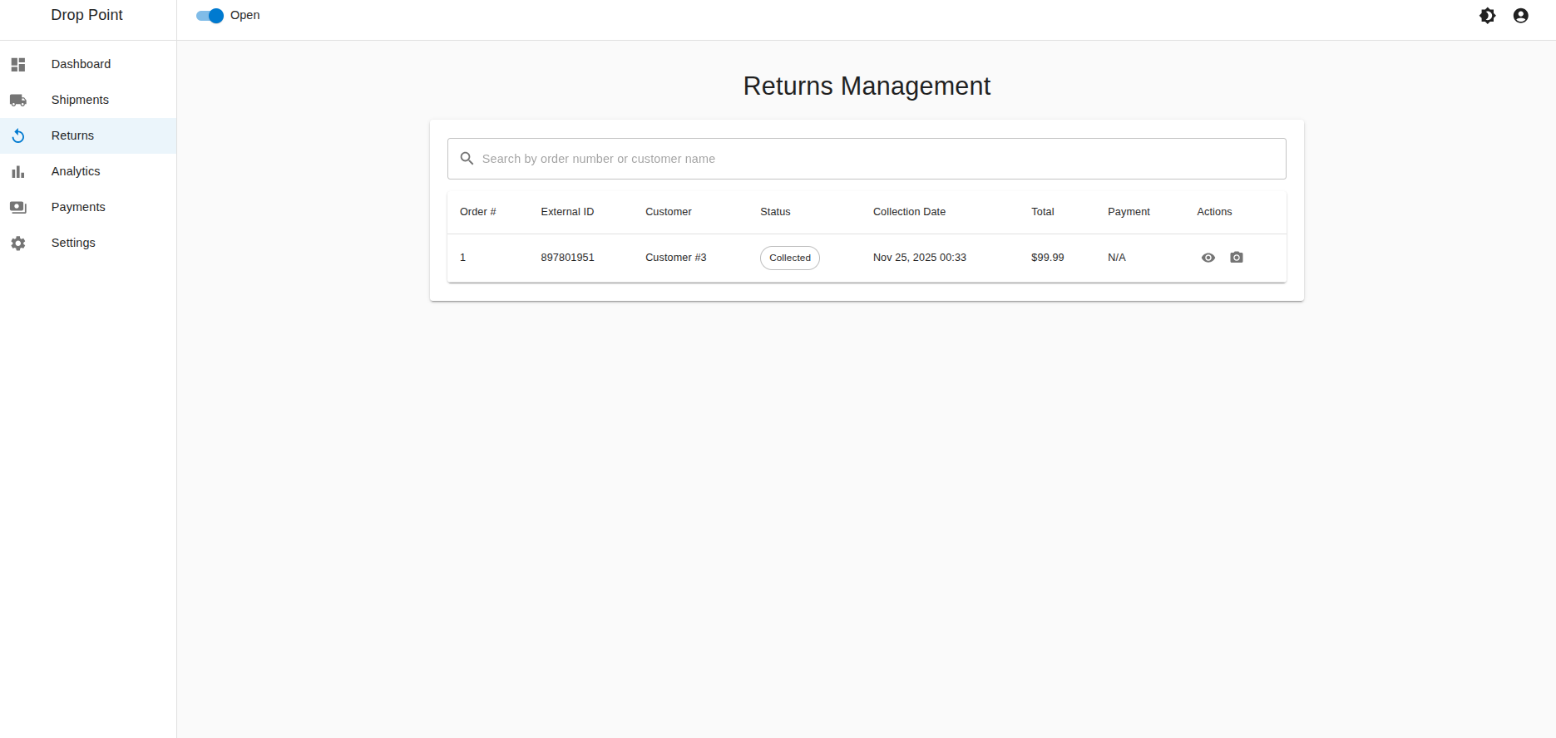Click the Collected status chip
The width and height of the screenshot is (1556, 738).
[x=789, y=258]
